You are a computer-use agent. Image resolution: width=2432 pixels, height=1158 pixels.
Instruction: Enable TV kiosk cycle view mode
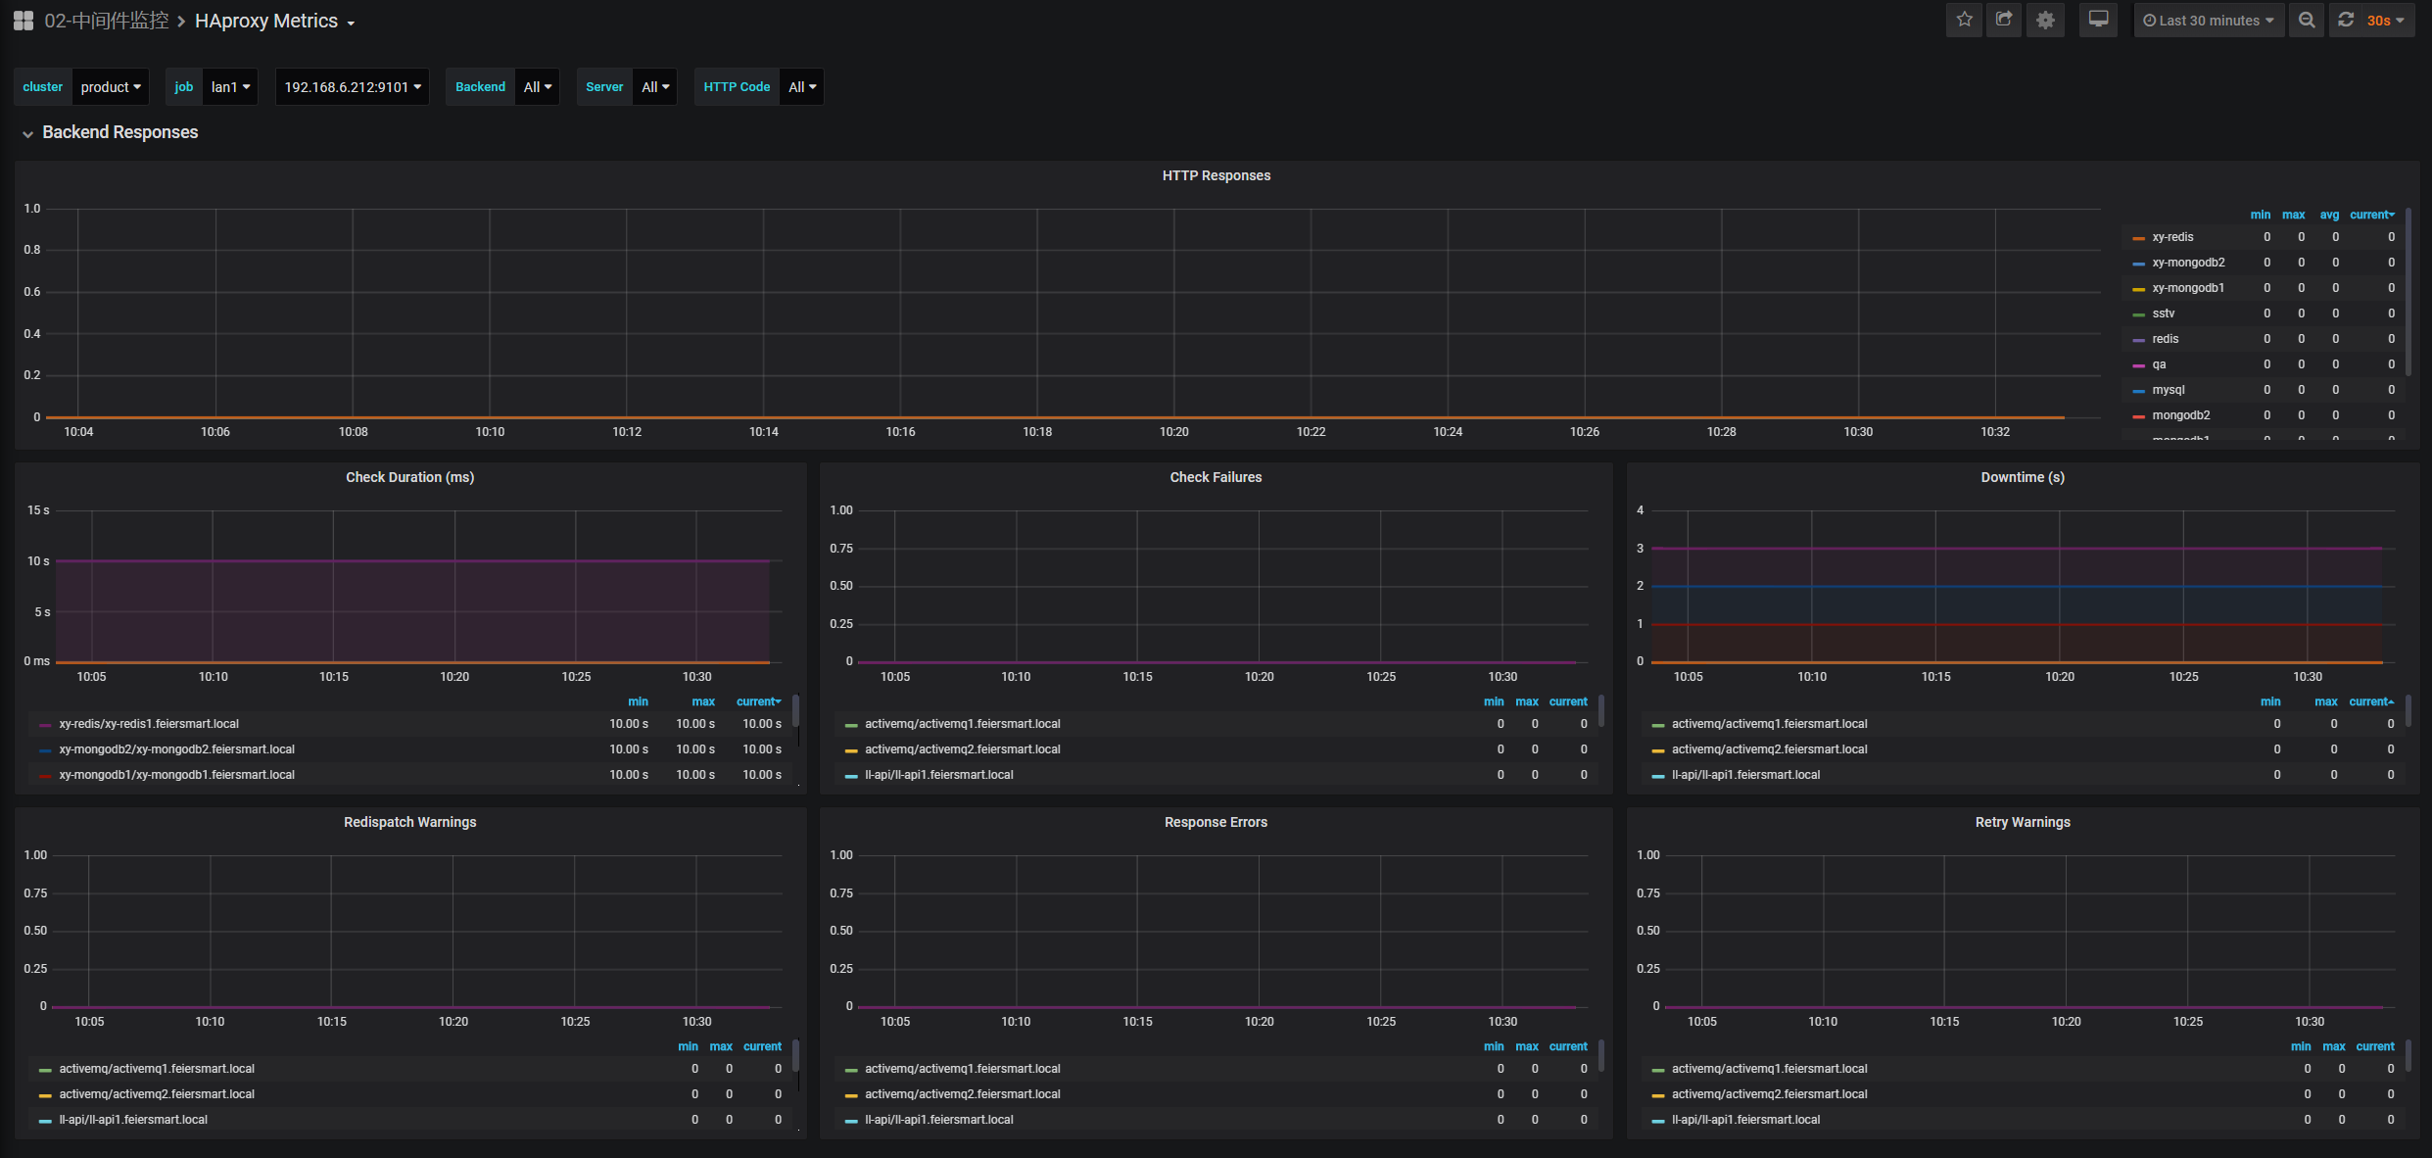click(2099, 20)
